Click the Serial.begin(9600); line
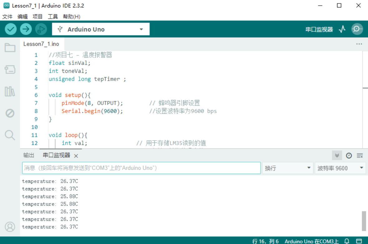This screenshot has width=368, height=244. coord(92,111)
